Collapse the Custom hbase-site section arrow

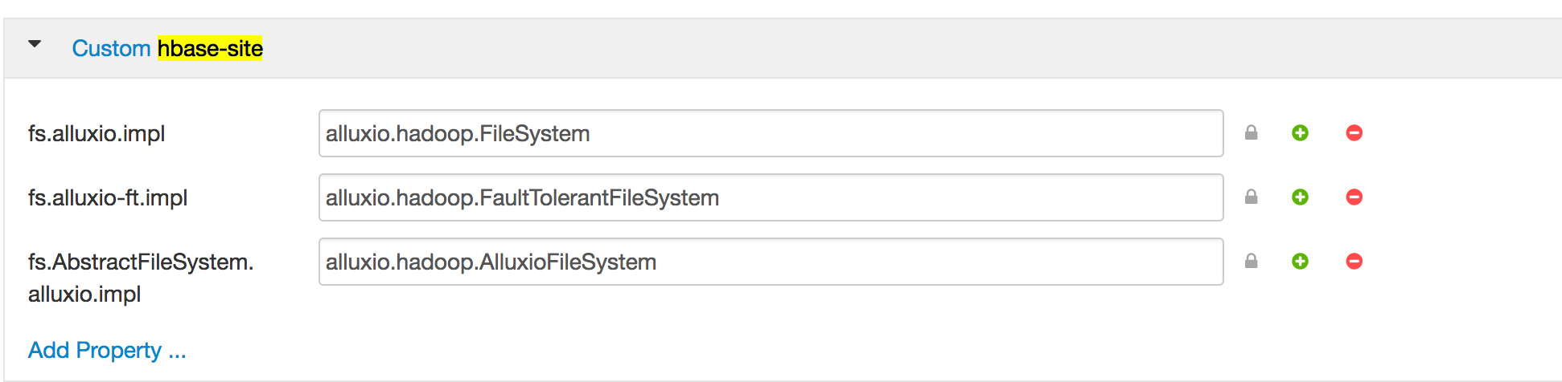click(x=35, y=44)
